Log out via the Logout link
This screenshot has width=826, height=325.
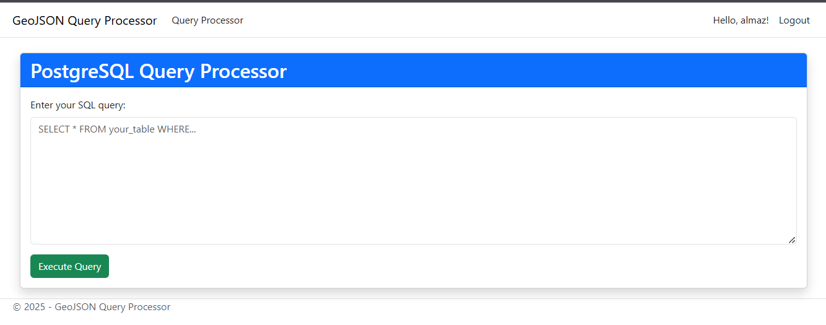(x=794, y=20)
